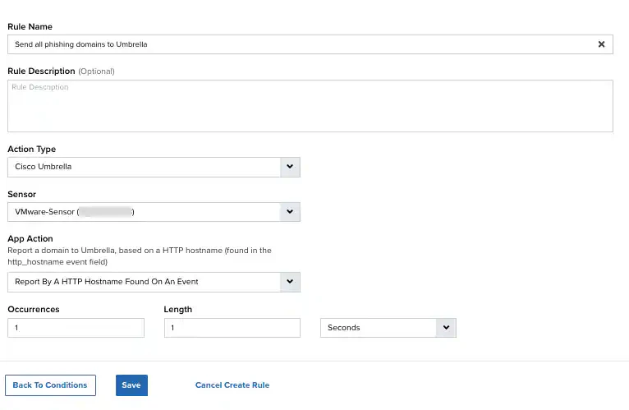Click the Action Type chevron arrow
Image resolution: width=629 pixels, height=410 pixels.
290,167
